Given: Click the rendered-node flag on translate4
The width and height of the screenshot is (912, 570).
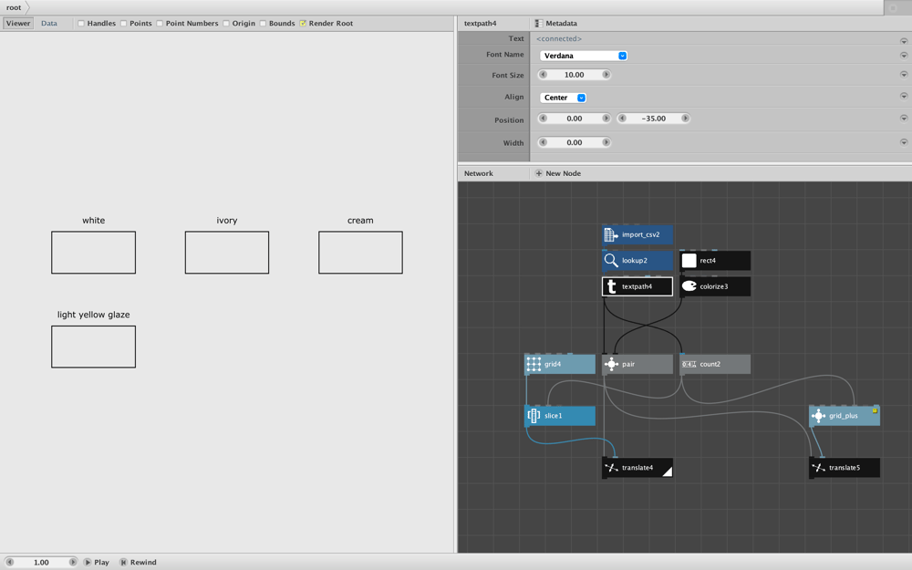Looking at the screenshot, I should point(668,472).
